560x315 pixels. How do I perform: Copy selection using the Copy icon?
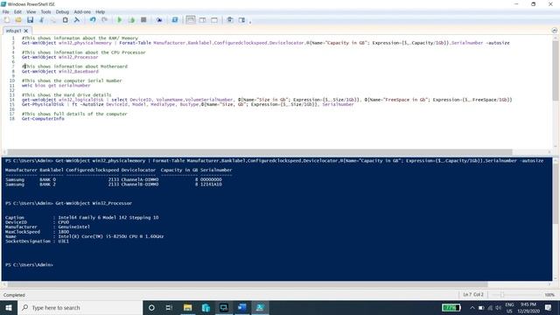click(53, 20)
